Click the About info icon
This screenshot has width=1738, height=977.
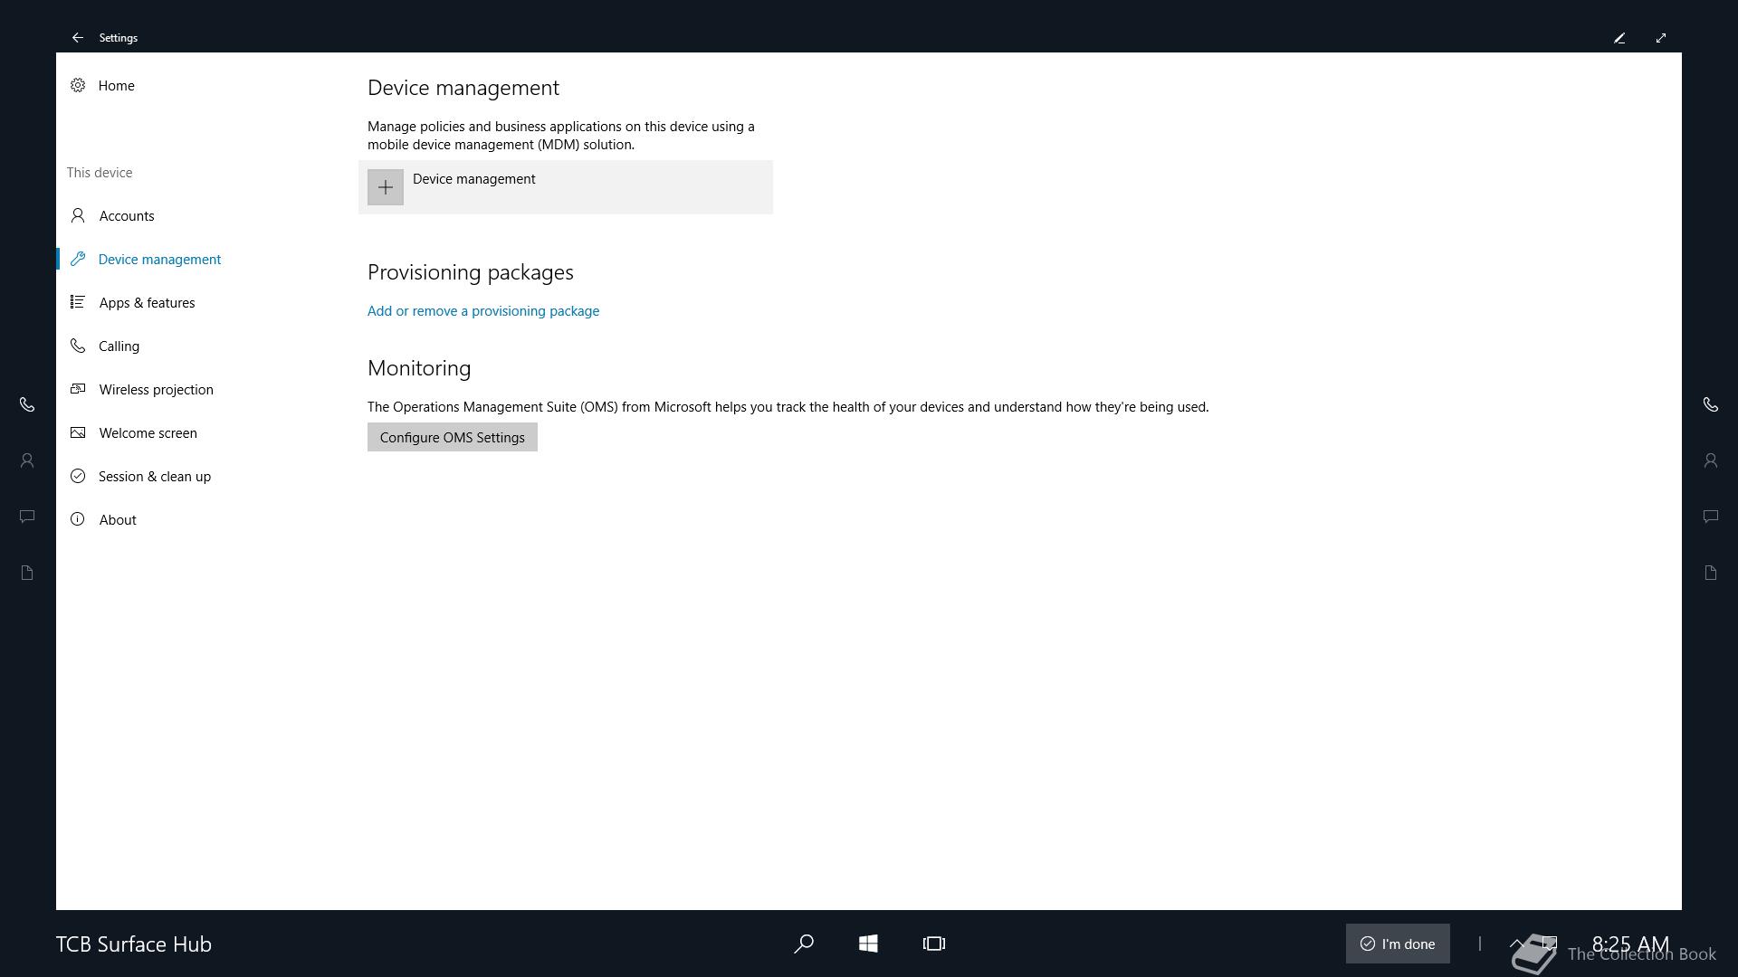(78, 519)
